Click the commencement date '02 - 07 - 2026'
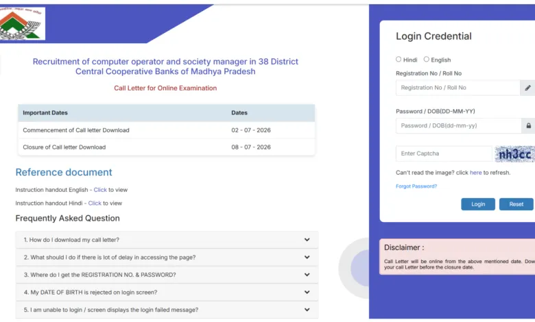535x322 pixels. tap(251, 130)
